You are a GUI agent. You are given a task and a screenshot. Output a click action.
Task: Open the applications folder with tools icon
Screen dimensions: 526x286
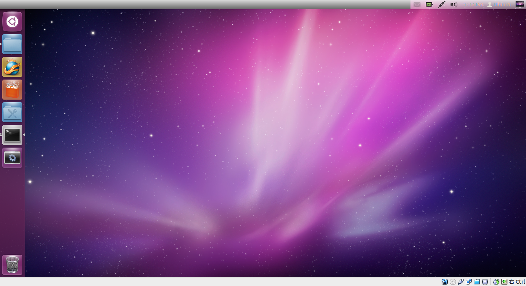click(12, 112)
